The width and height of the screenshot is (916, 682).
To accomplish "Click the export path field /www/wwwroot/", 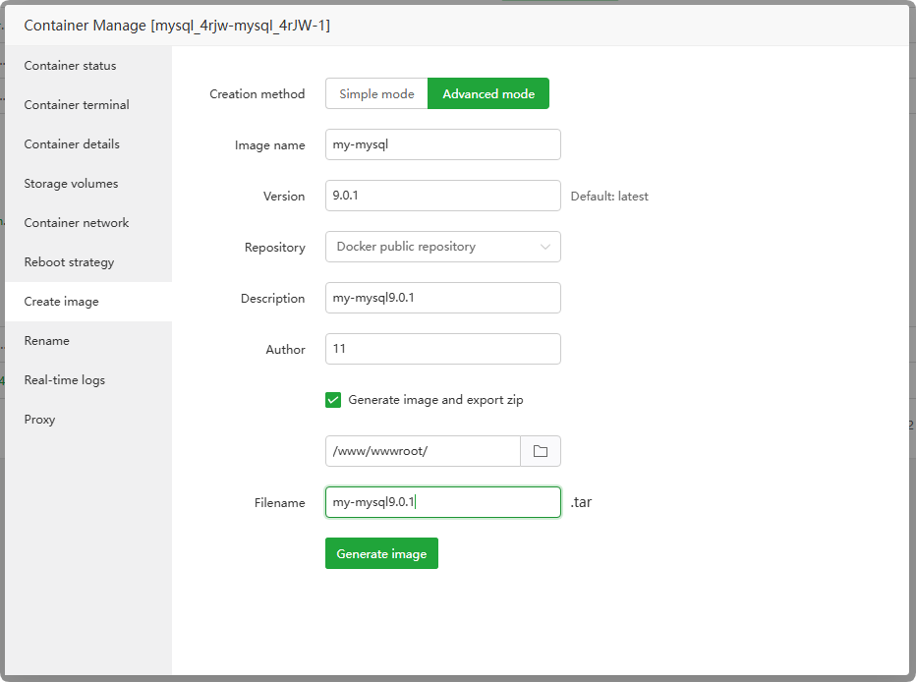I will (x=423, y=451).
